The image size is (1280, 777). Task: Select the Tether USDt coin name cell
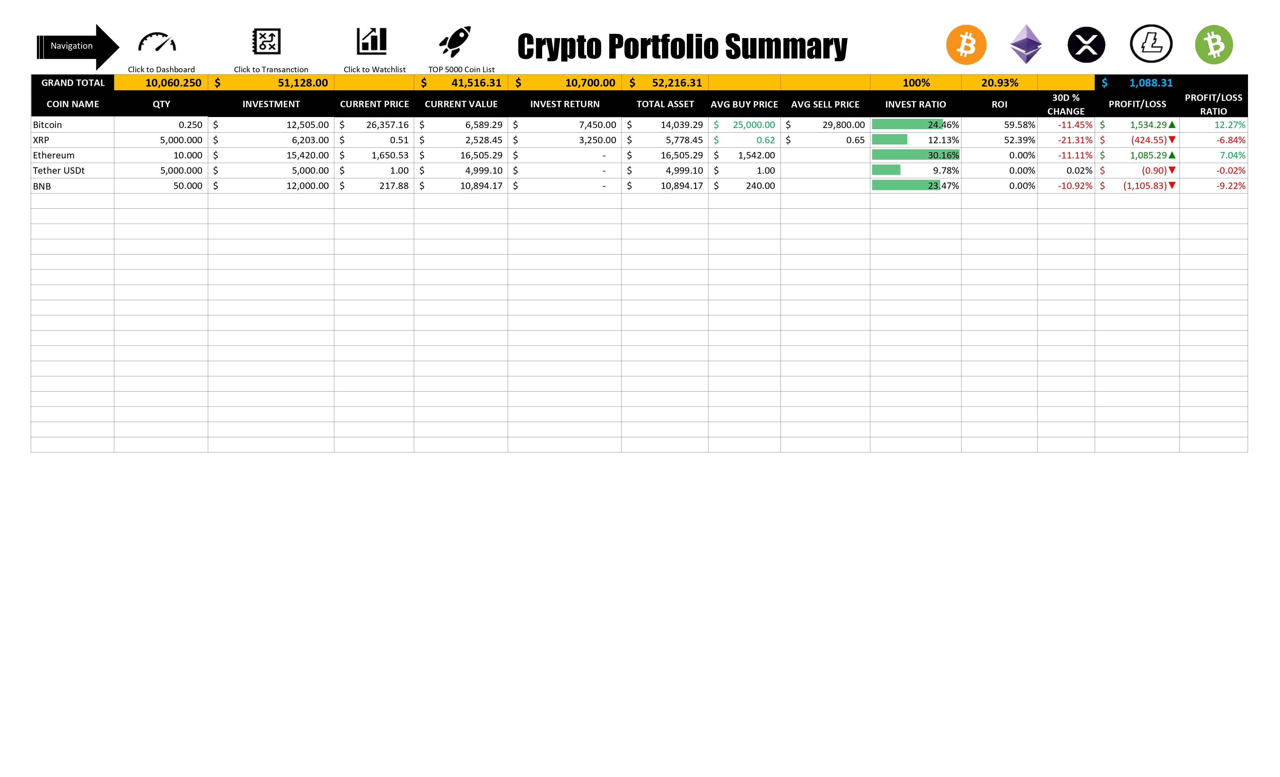pyautogui.click(x=73, y=170)
